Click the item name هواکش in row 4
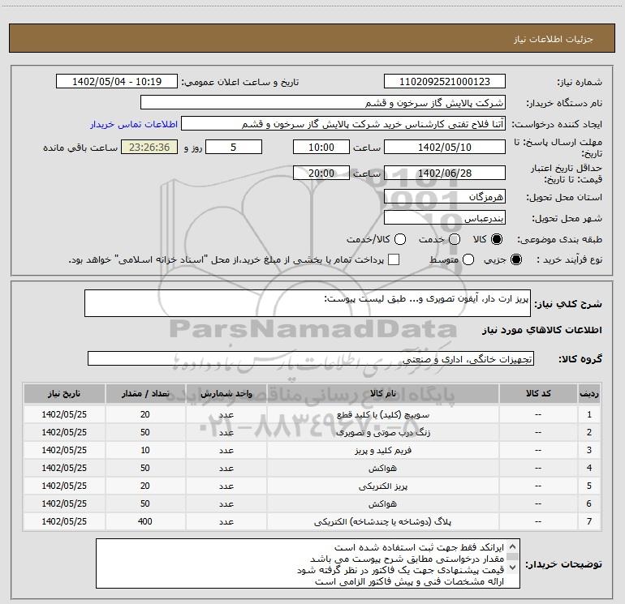Image resolution: width=625 pixels, height=604 pixels. pos(382,469)
